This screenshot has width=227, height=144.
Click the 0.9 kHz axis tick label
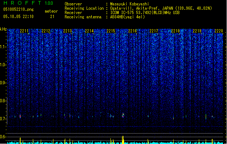[3, 83]
